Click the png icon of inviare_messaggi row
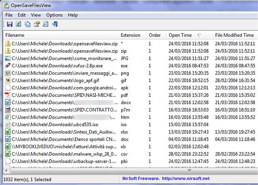 click(8, 73)
